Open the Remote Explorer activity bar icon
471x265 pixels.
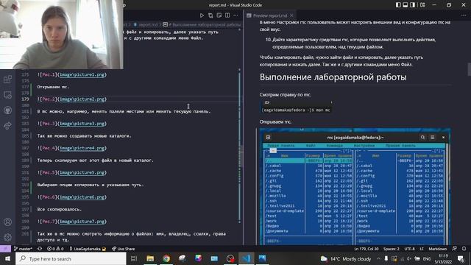[7, 95]
